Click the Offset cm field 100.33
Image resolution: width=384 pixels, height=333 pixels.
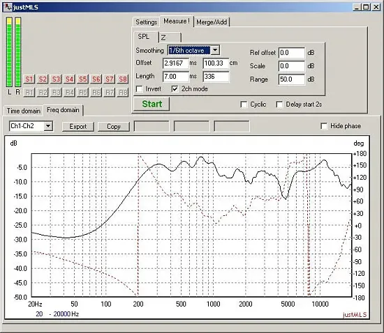[x=216, y=63]
